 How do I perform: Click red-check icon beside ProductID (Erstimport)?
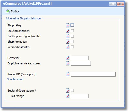point(68,74)
